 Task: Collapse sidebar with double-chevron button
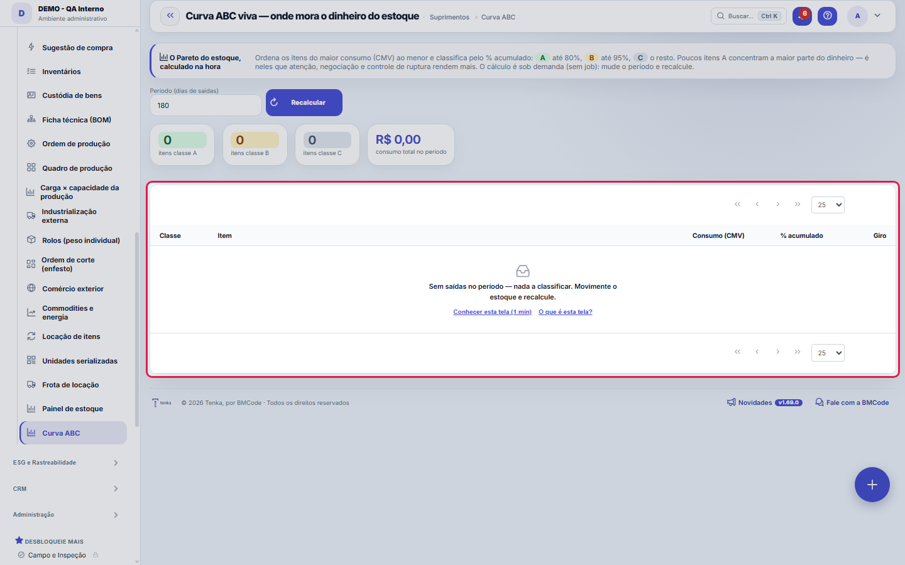[x=170, y=16]
